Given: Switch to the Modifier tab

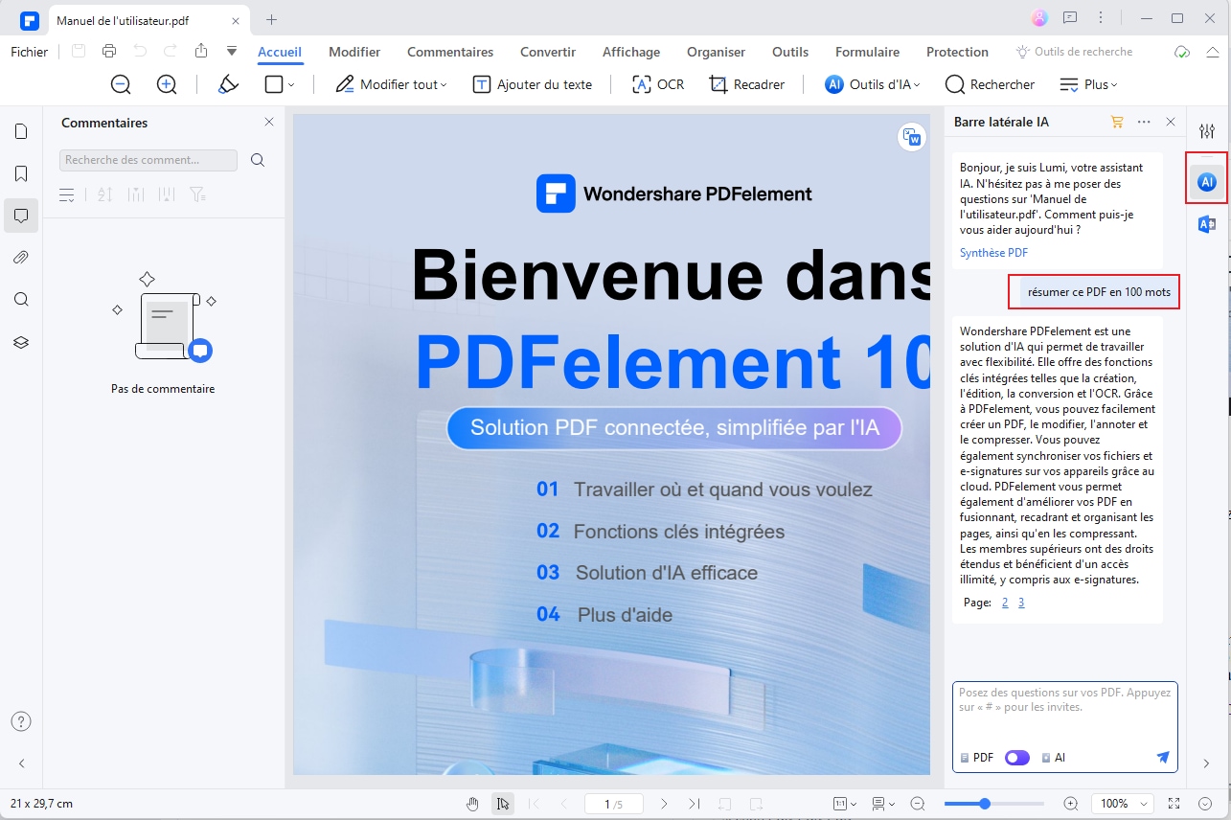Looking at the screenshot, I should tap(354, 52).
